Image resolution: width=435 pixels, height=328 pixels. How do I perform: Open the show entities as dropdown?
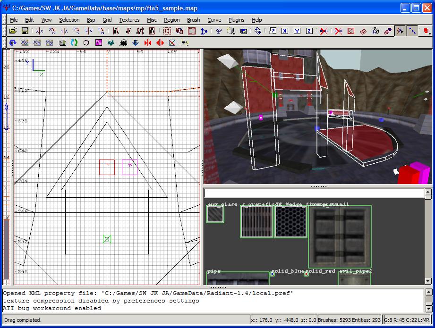[x=427, y=31]
